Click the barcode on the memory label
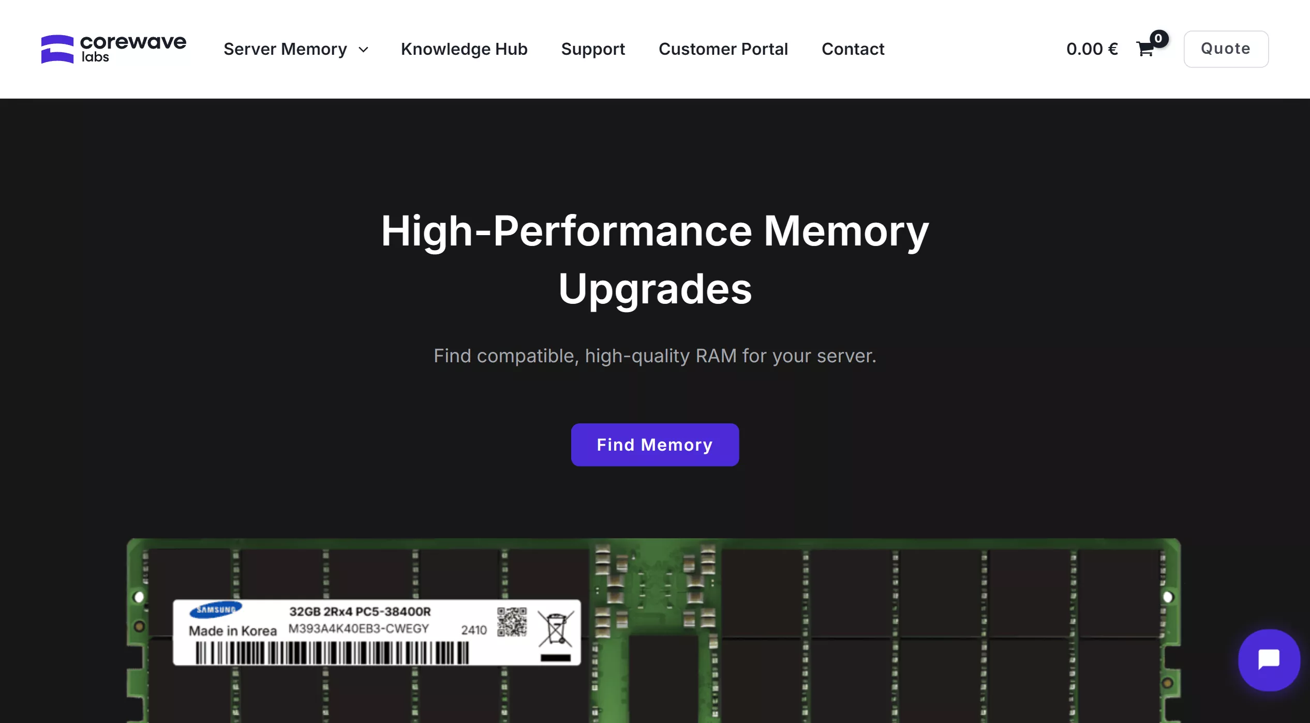1310x723 pixels. tap(332, 653)
